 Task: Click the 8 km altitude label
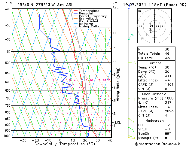(114, 33)
